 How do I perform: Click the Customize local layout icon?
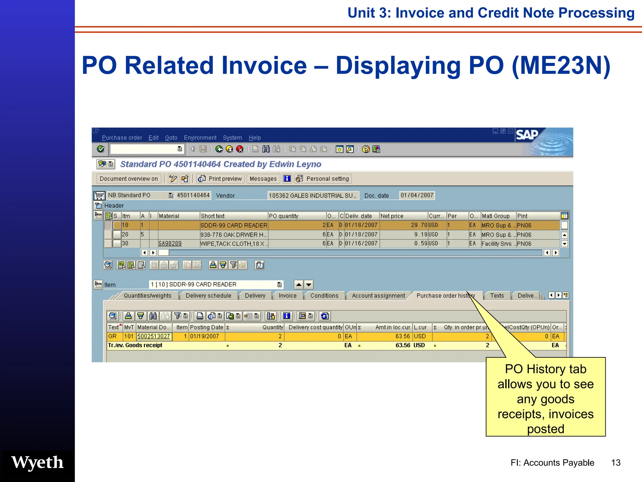[376, 149]
